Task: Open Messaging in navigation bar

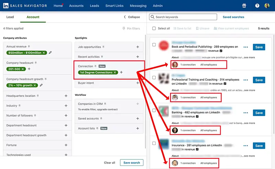Action: click(138, 5)
